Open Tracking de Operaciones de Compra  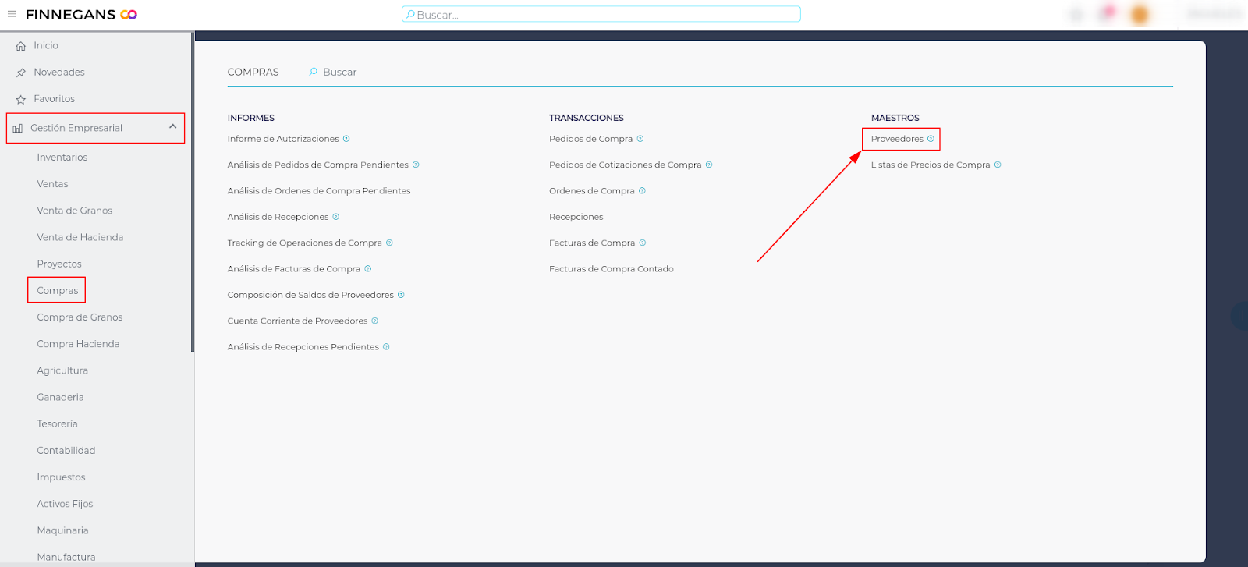click(x=305, y=243)
